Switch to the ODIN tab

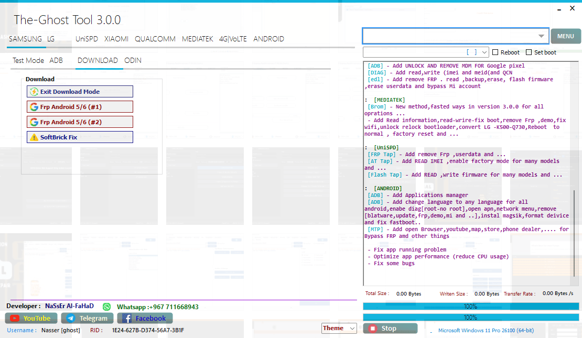tap(133, 60)
